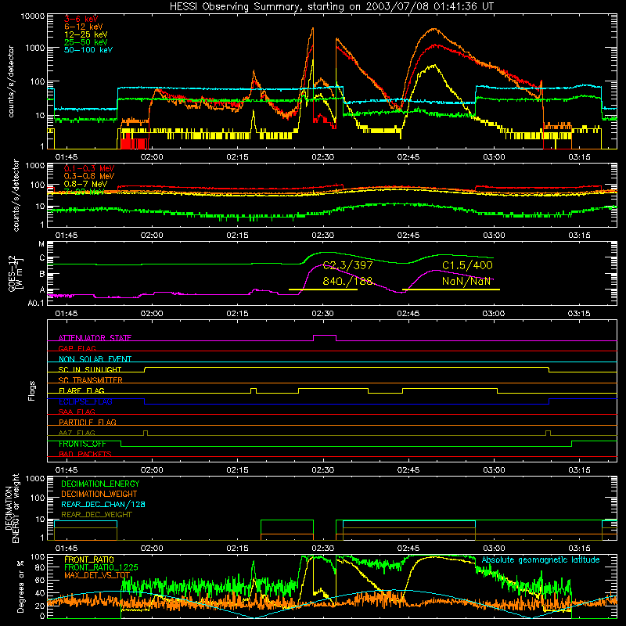Click the 0.3-0.8 MeV legend label

coord(89,176)
